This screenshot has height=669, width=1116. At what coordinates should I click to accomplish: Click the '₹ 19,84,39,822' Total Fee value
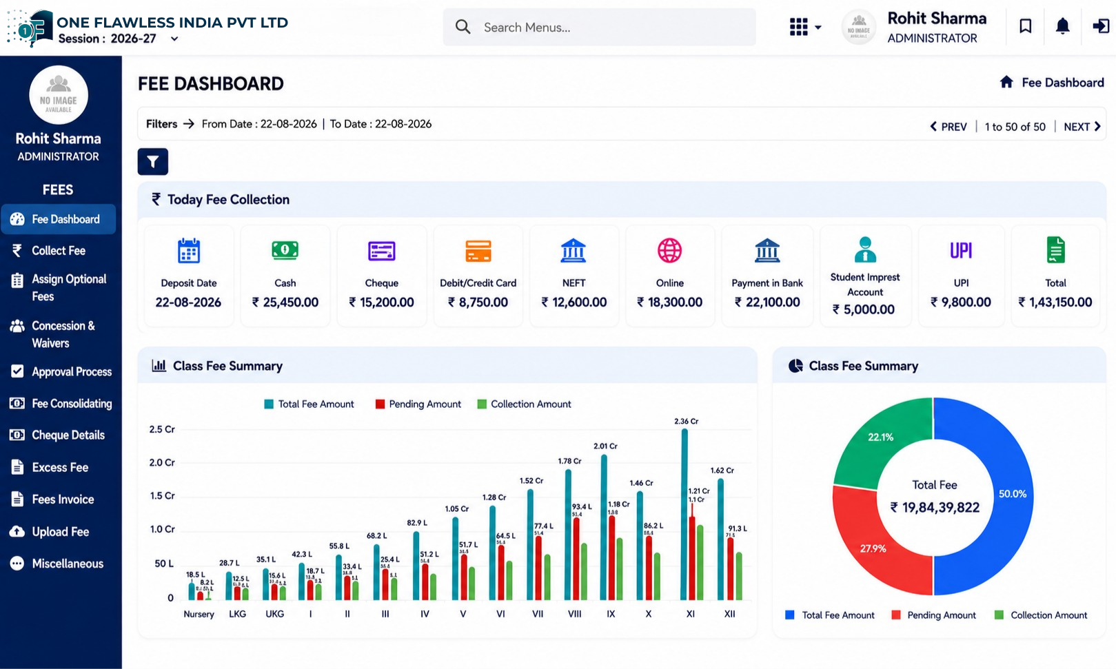tap(935, 508)
